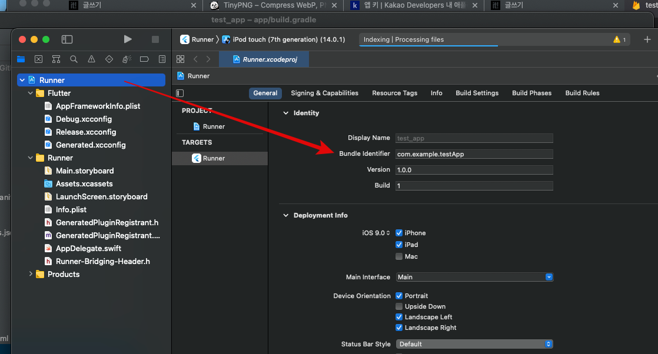Open the Resource Tags tab
This screenshot has height=354, width=658.
pos(394,93)
